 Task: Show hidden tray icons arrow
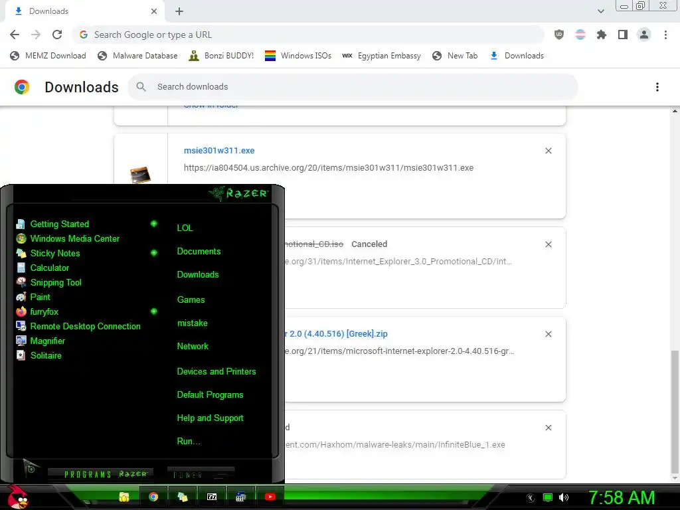coord(531,498)
